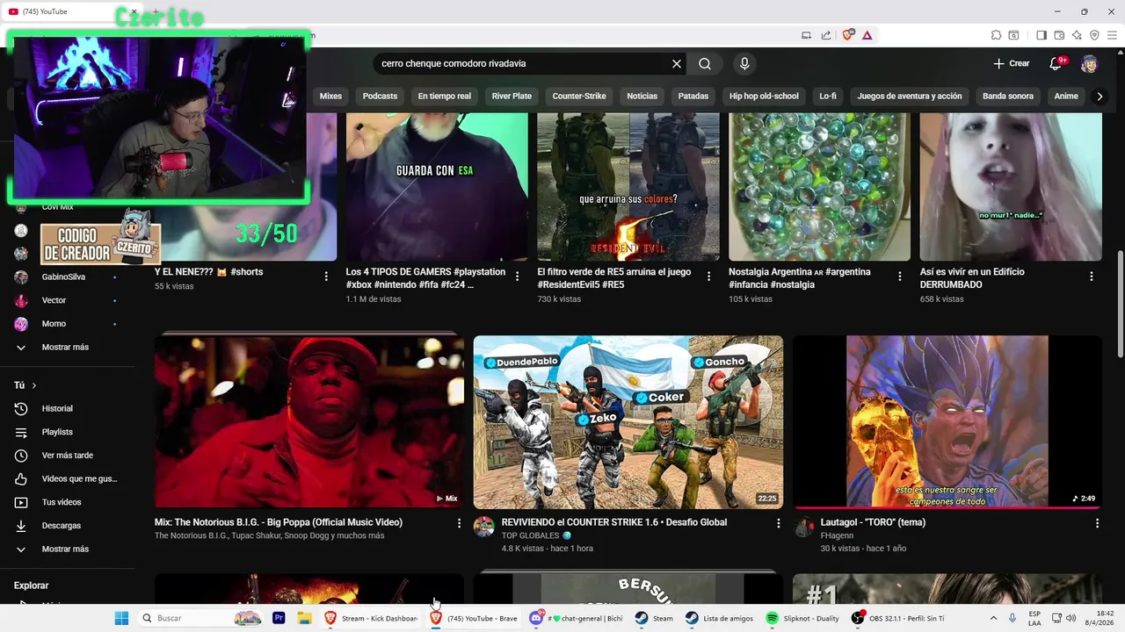1125x632 pixels.
Task: Open Spotify Slipknot - Duality taskbar item
Action: pos(802,618)
